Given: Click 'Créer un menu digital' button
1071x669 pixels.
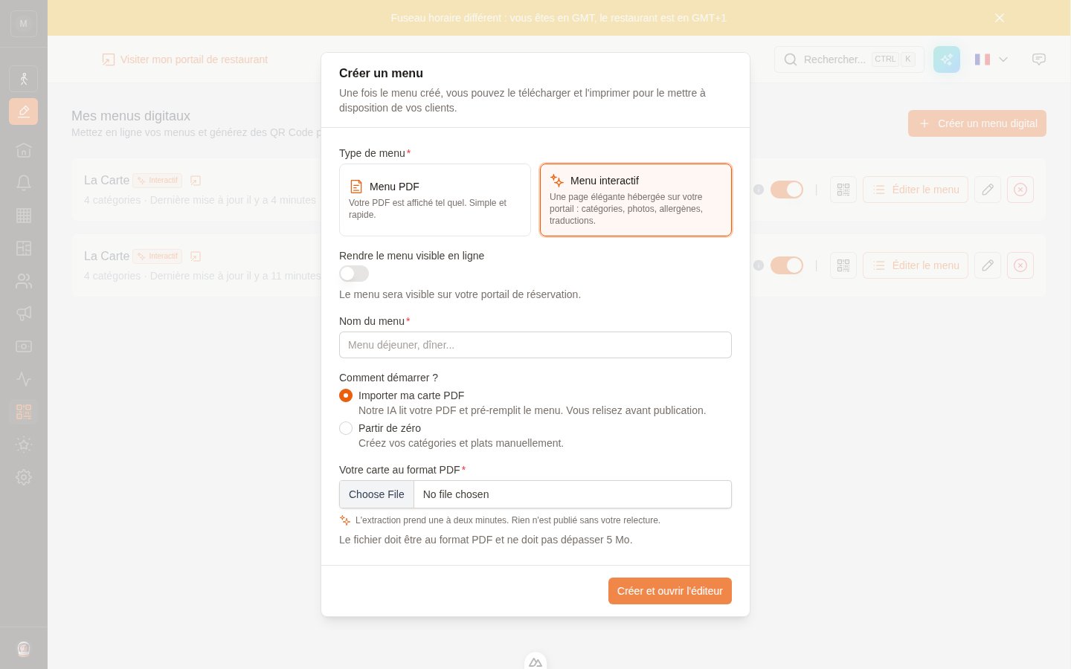Looking at the screenshot, I should pyautogui.click(x=977, y=123).
